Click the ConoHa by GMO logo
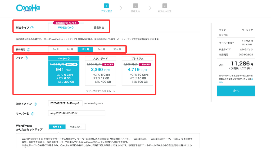The image size is (271, 148). (28, 8)
